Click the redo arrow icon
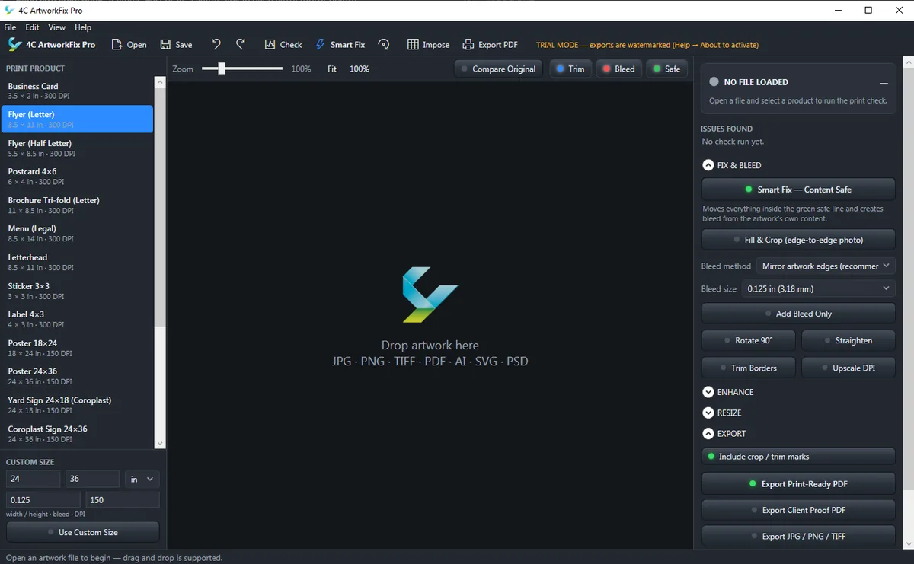Viewport: 914px width, 564px height. pyautogui.click(x=241, y=44)
